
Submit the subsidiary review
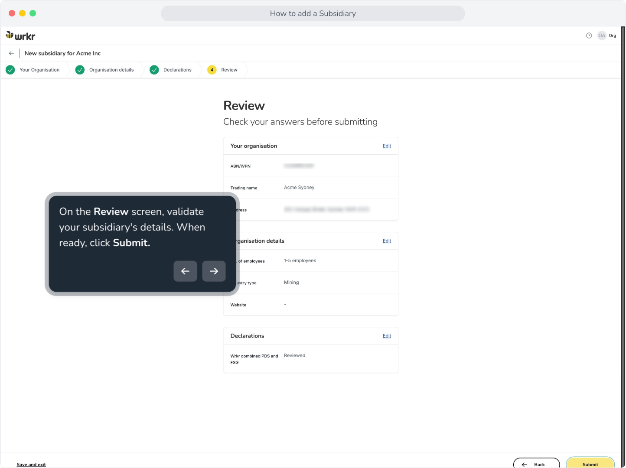590,463
